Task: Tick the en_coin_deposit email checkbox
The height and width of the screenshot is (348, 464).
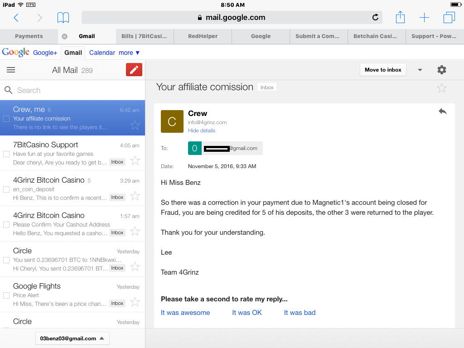Action: (6, 189)
